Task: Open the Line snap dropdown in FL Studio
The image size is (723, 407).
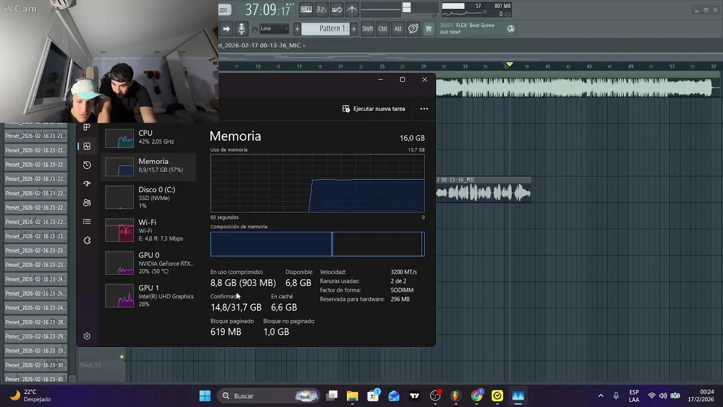Action: (274, 29)
